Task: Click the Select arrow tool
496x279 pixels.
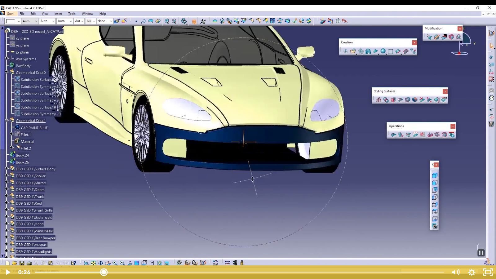Action: (x=491, y=46)
